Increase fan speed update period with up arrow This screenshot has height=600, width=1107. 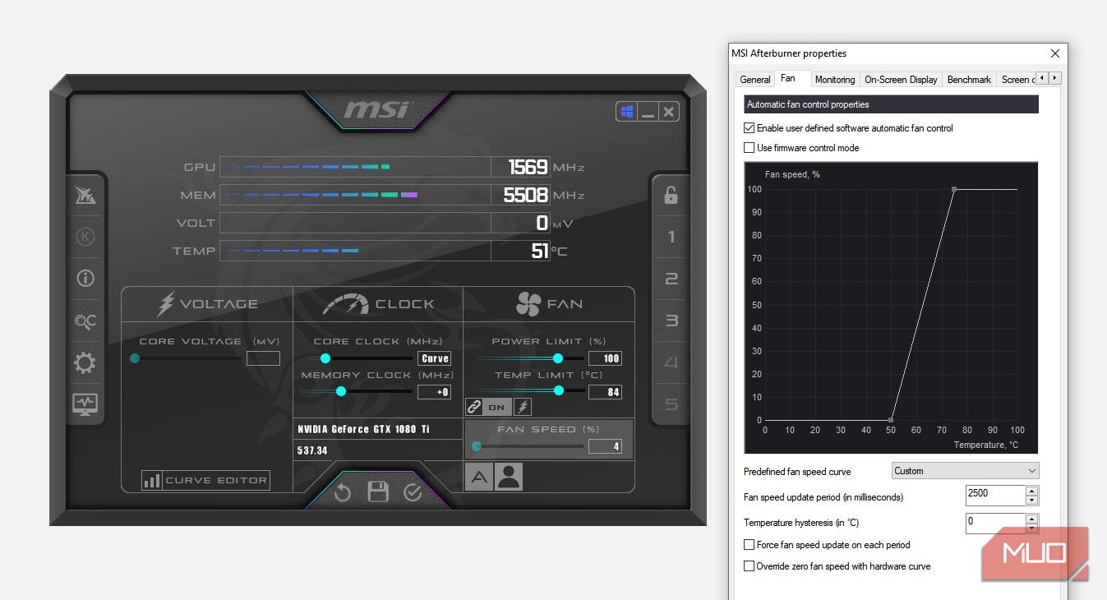tap(1032, 491)
